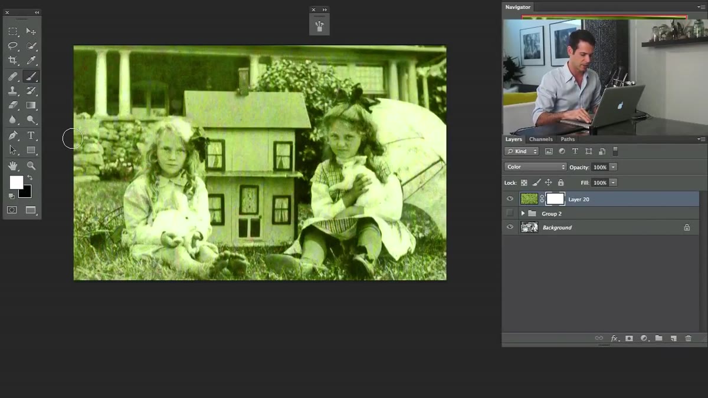
Task: Select the Lasso tool
Action: point(12,46)
